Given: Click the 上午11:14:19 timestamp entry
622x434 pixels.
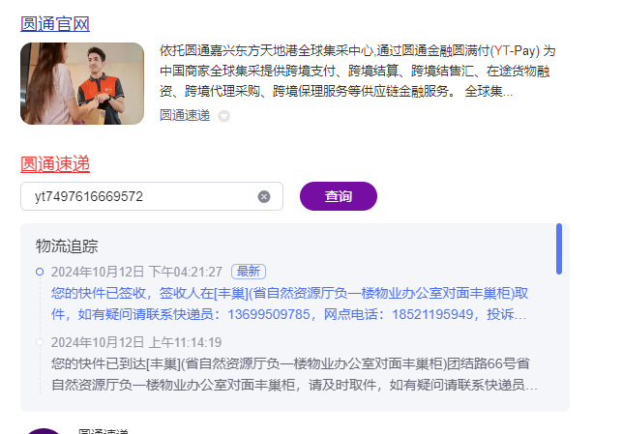Looking at the screenshot, I should [136, 342].
